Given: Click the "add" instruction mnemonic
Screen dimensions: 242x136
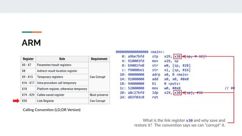Looking at the screenshot, I should point(155,79).
